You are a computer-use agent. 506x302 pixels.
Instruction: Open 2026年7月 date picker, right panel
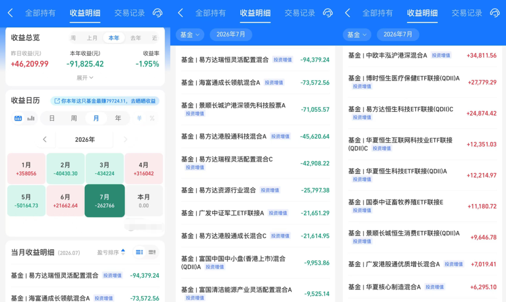(x=398, y=35)
